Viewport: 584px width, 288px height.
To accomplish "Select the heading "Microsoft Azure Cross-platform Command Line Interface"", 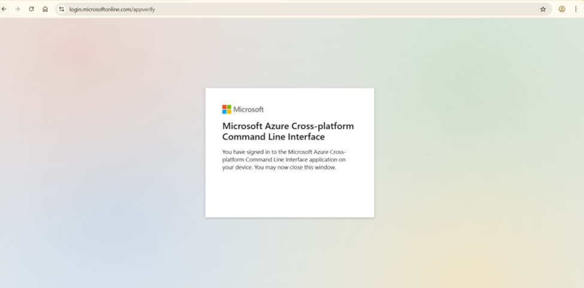I will point(288,131).
